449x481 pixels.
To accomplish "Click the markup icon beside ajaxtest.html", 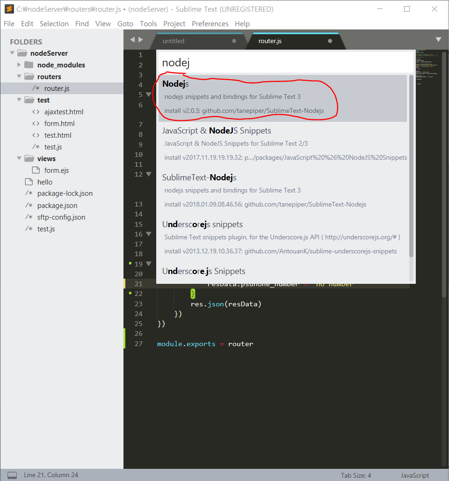I will coord(36,111).
